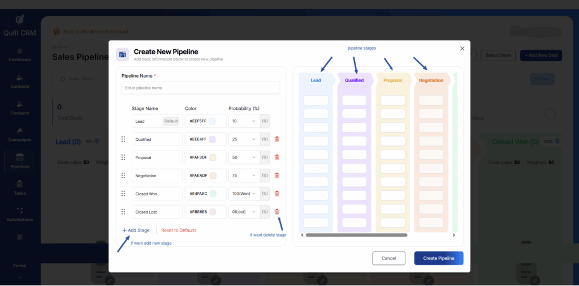Click trash icon for Proposal stage
The image size is (579, 286).
pos(277,157)
